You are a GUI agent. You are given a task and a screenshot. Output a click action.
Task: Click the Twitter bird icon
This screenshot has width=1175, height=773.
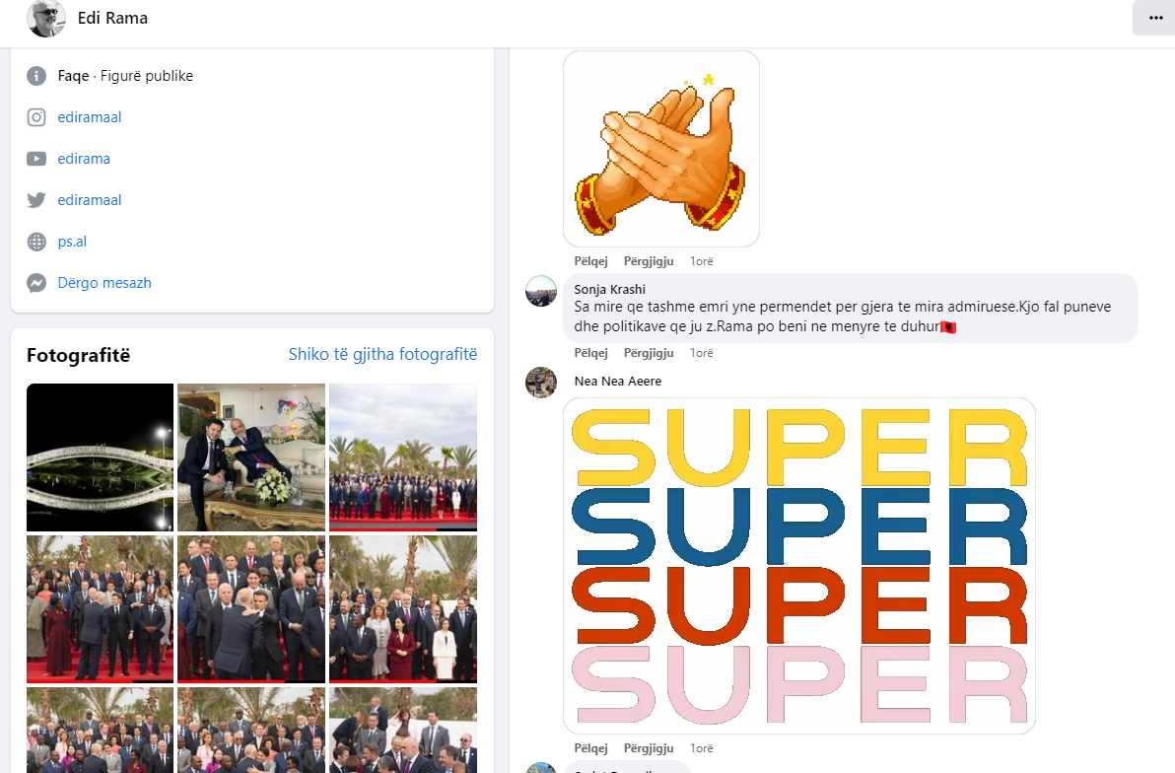[x=35, y=200]
